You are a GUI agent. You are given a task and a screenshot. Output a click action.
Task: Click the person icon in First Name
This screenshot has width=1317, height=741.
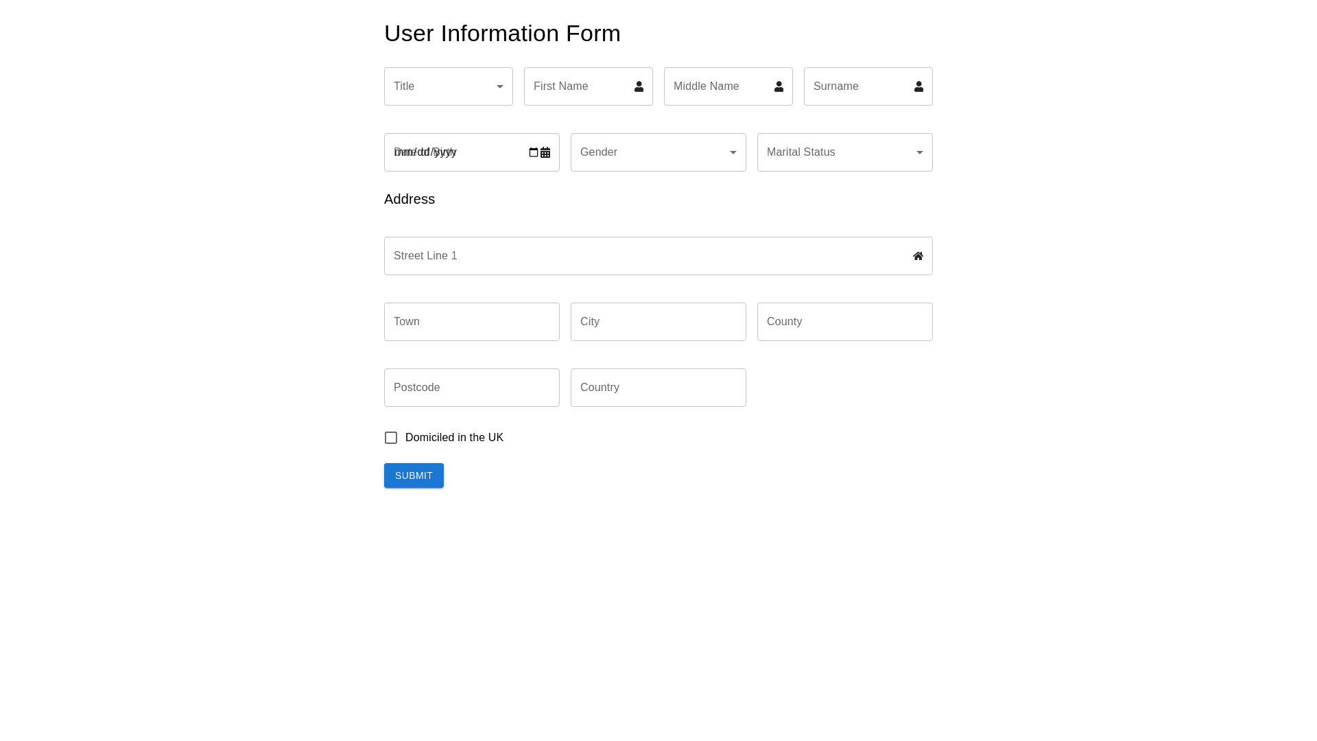[639, 86]
